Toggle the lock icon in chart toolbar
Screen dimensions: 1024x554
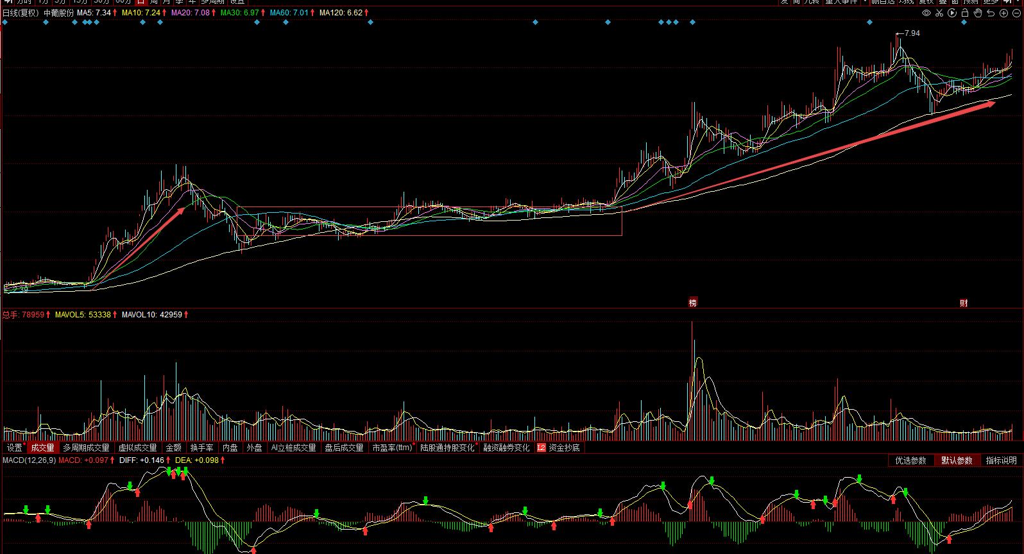click(965, 13)
